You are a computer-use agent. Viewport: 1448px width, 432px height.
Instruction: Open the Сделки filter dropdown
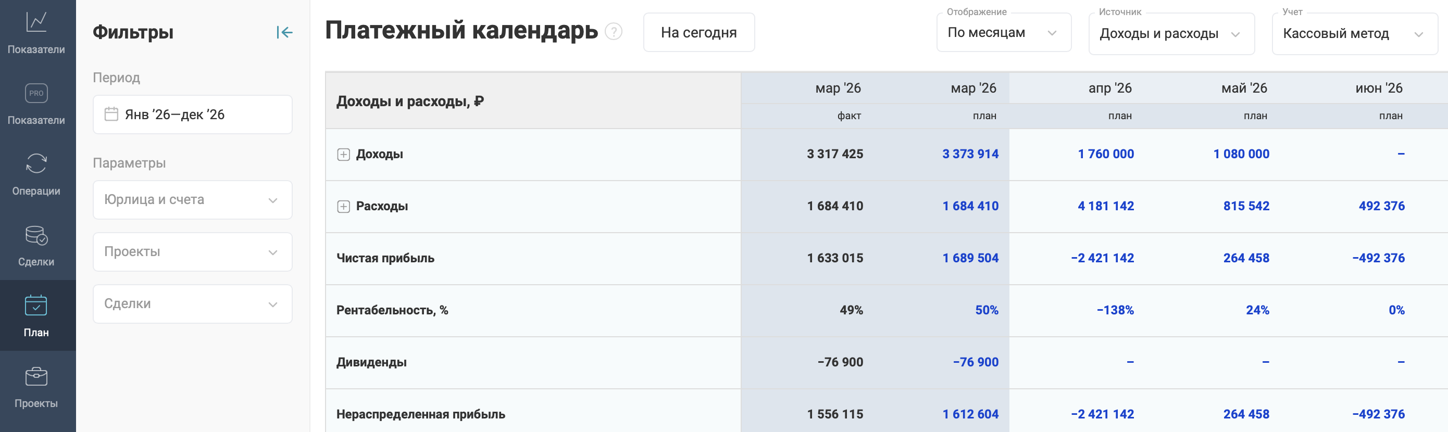pos(192,304)
